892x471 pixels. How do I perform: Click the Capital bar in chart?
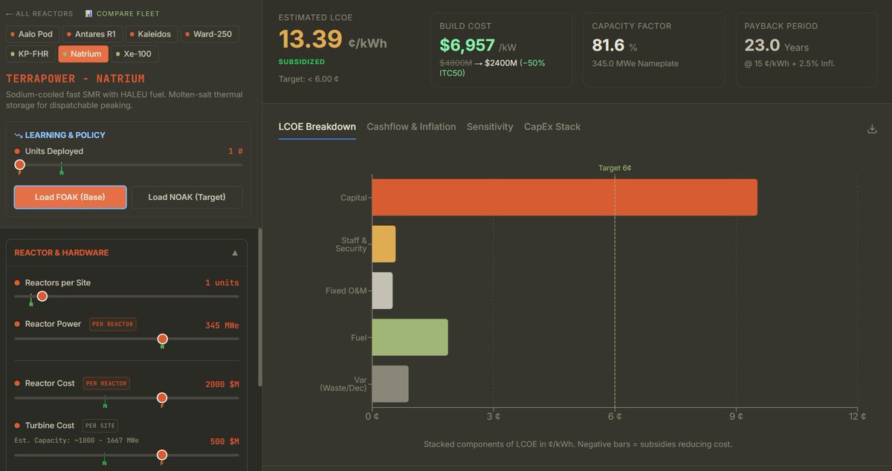pyautogui.click(x=564, y=198)
